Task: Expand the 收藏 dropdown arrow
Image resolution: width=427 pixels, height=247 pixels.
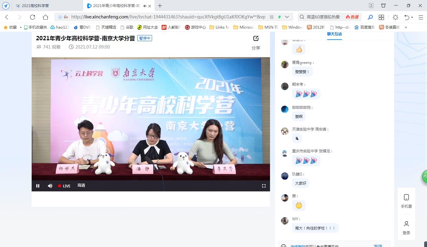Action: pos(21,27)
